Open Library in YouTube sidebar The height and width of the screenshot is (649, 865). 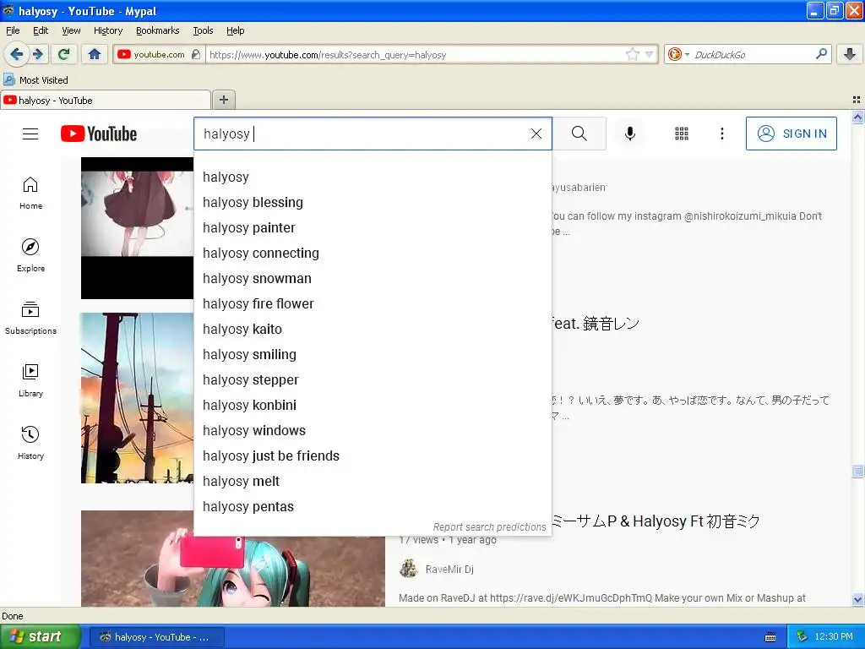pyautogui.click(x=30, y=380)
